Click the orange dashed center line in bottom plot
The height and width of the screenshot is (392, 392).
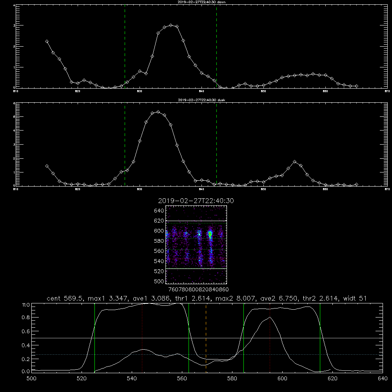pos(206,338)
